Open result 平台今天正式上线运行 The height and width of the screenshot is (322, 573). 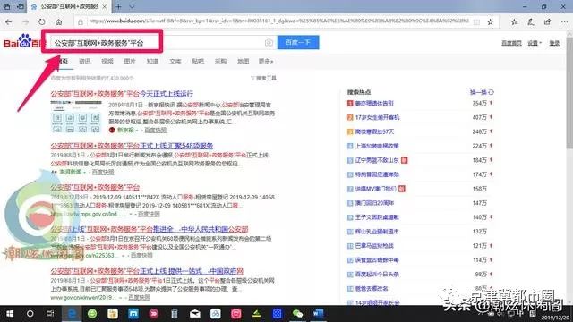pyautogui.click(x=122, y=94)
